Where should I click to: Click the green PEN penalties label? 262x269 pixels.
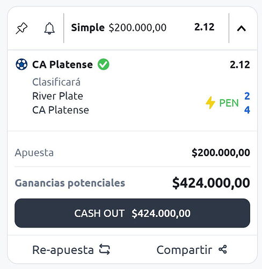[229, 103]
